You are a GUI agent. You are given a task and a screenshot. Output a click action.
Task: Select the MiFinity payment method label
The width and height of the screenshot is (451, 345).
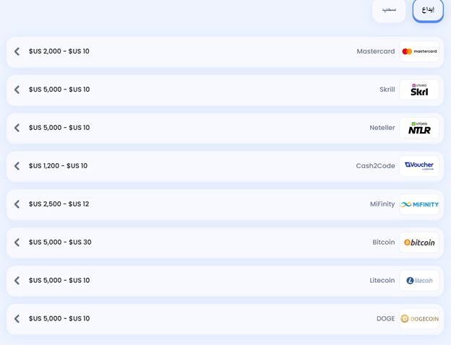[x=382, y=204]
